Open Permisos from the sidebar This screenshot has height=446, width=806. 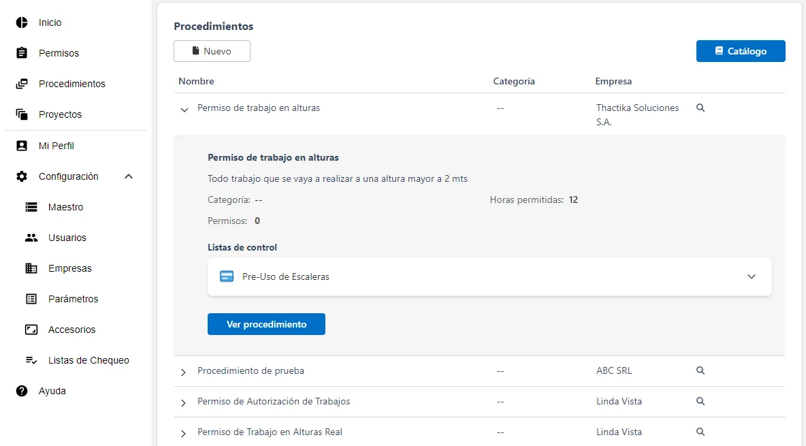coord(59,53)
